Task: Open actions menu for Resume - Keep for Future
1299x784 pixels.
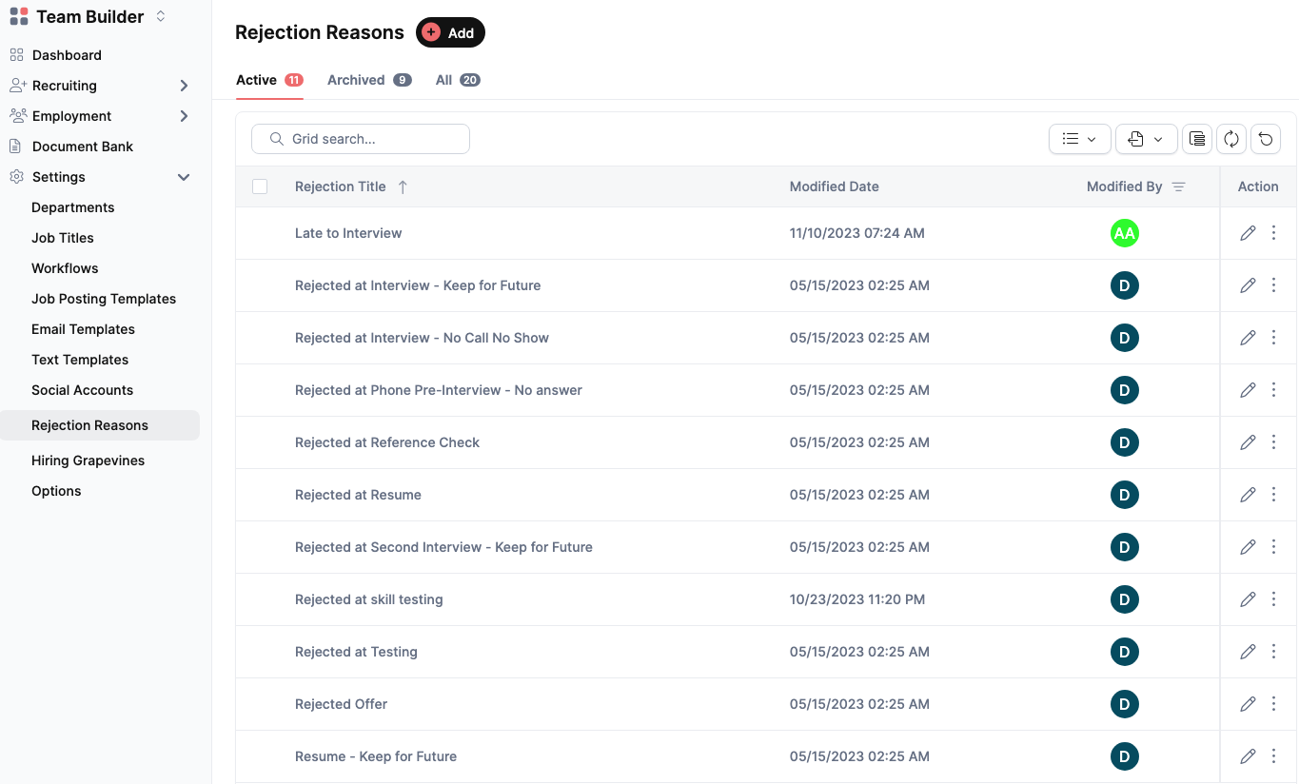Action: point(1273,756)
